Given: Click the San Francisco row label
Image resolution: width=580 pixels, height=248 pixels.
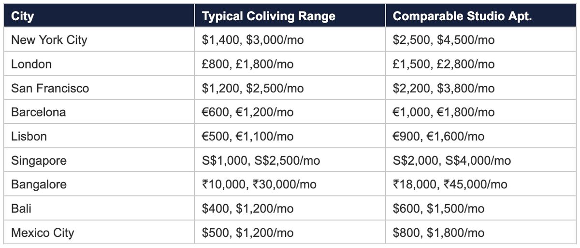Looking at the screenshot, I should [50, 88].
